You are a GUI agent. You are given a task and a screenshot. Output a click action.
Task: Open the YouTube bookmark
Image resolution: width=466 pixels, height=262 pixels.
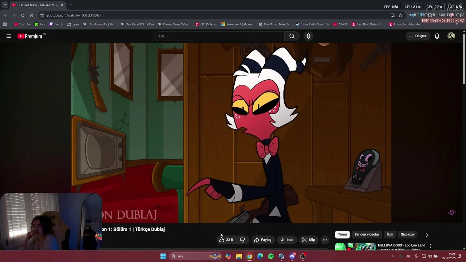pos(22,24)
